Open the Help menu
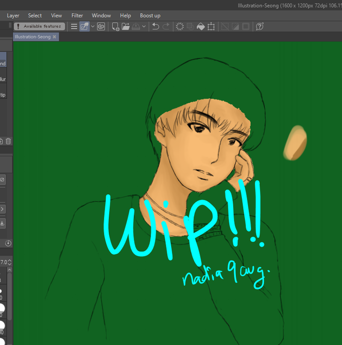The width and height of the screenshot is (342, 345). pyautogui.click(x=126, y=16)
